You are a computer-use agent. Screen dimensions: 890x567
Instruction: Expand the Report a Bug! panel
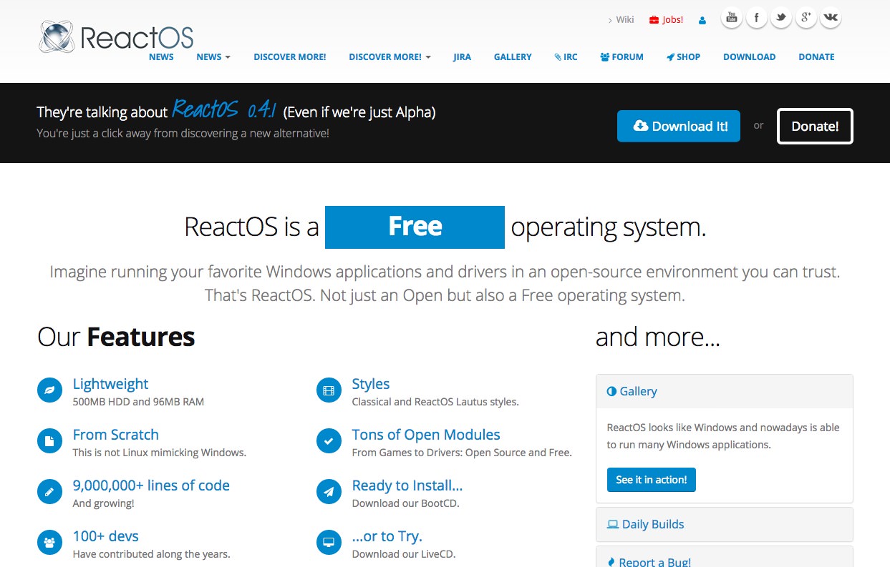pyautogui.click(x=725, y=558)
